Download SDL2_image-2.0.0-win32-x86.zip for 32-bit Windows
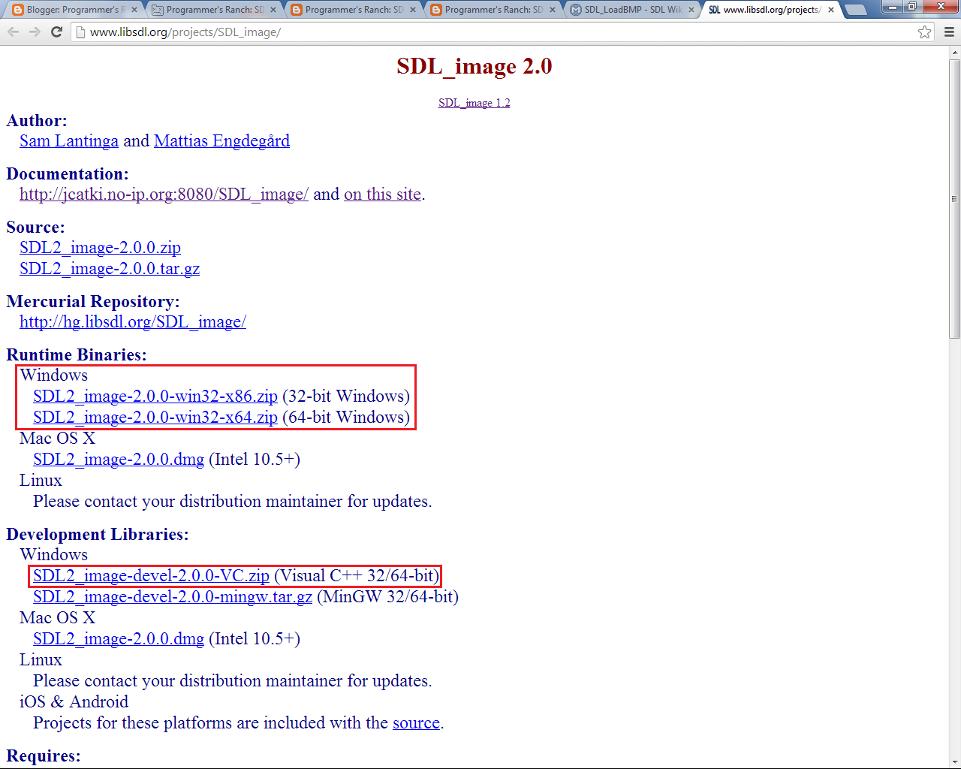 click(154, 396)
